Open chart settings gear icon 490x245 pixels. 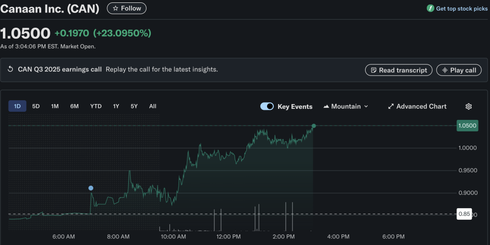(468, 107)
